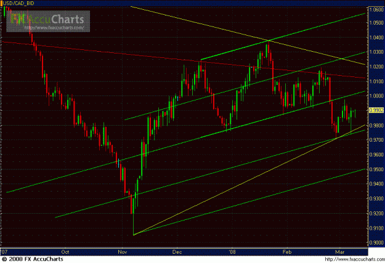Click the Nov label on time axis
Viewport: 385px width, 263px height.
123,252
